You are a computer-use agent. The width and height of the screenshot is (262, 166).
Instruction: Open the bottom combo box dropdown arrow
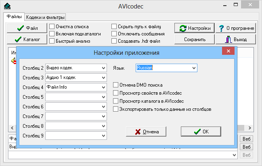click(234, 155)
